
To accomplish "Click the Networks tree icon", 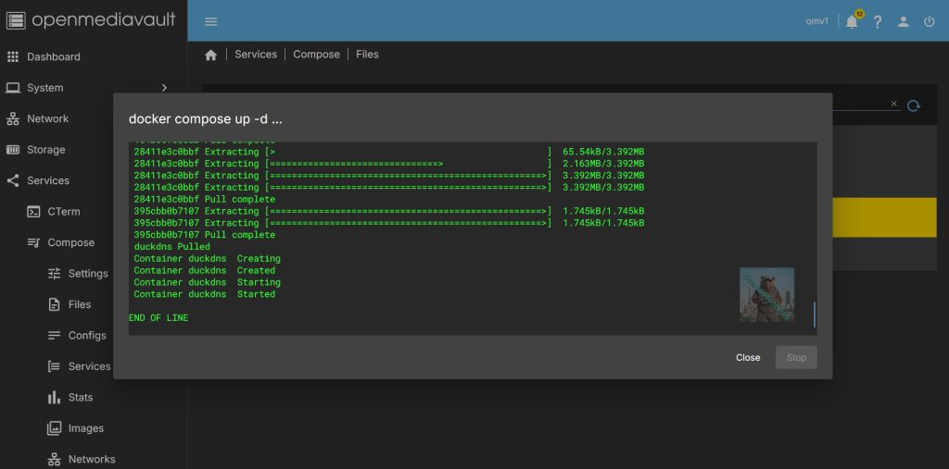I will point(55,460).
